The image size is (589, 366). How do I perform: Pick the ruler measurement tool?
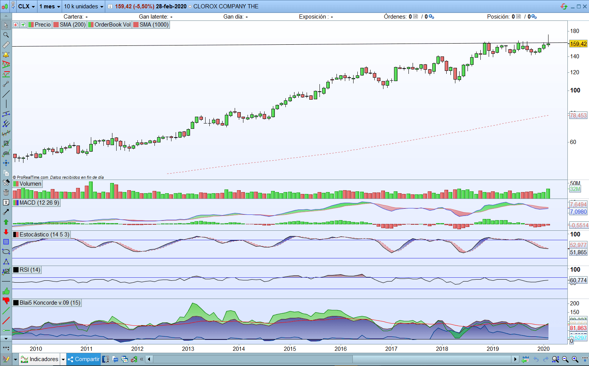6,45
